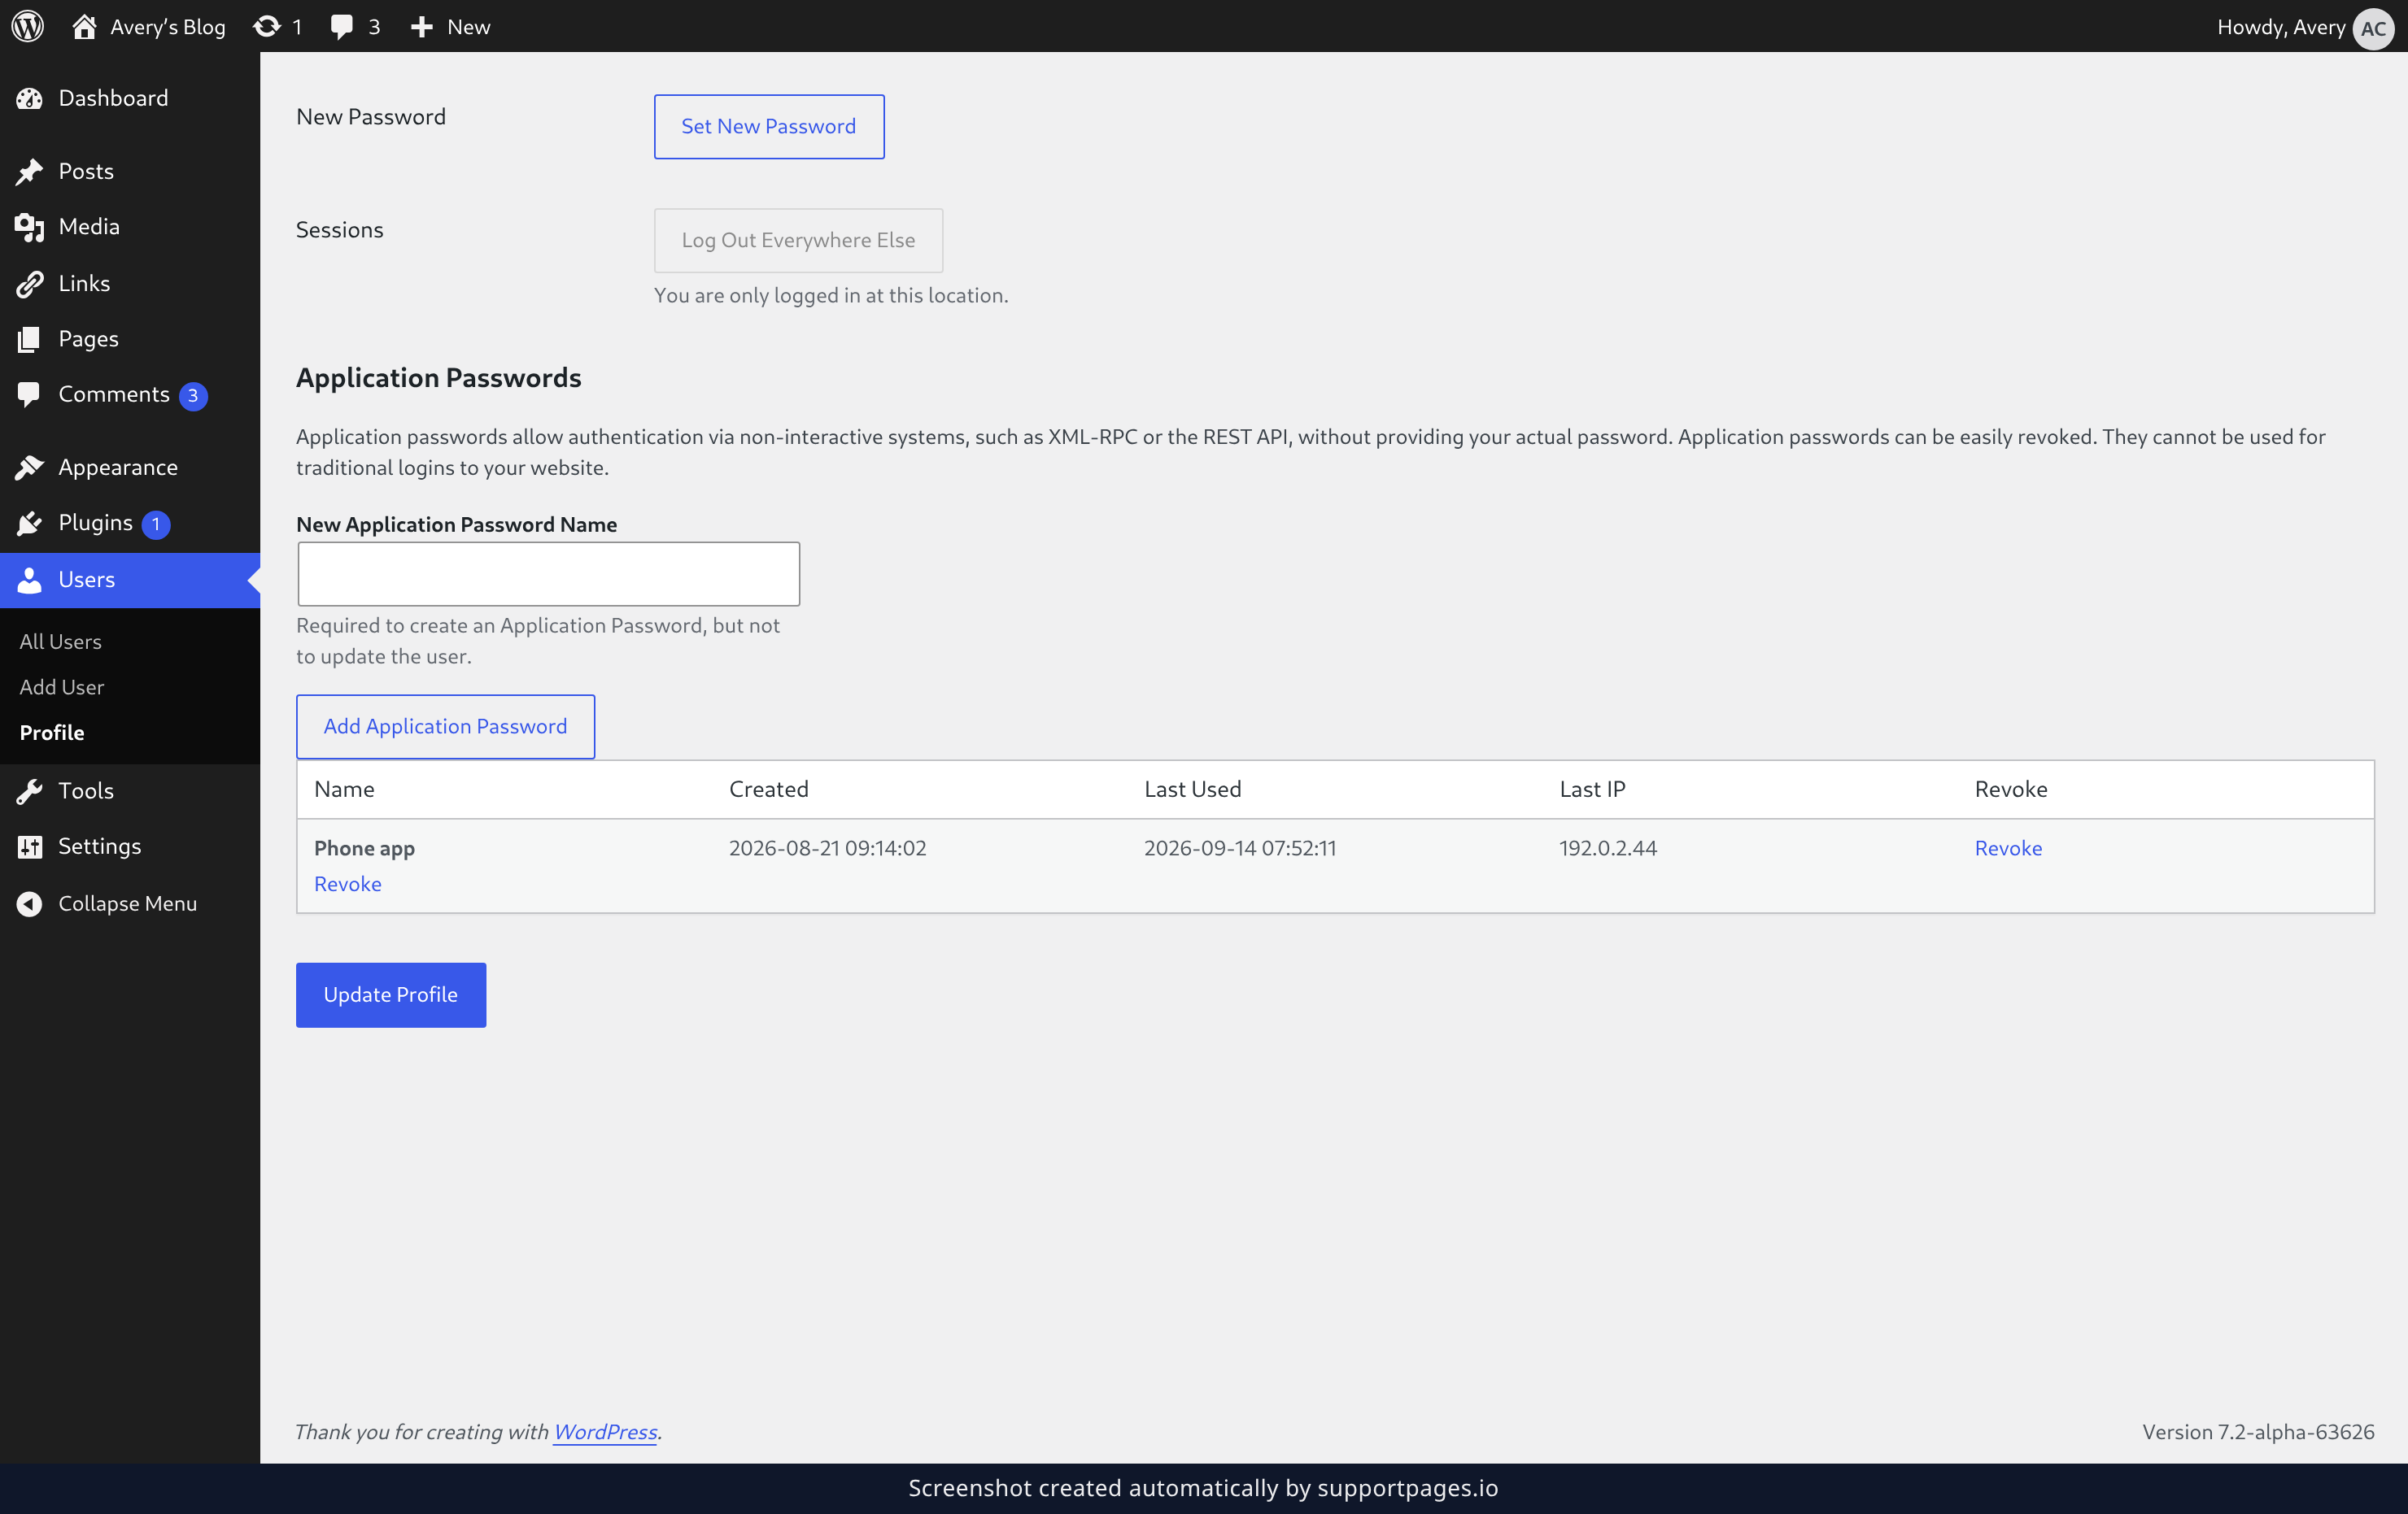The image size is (2408, 1514).
Task: Click the Version 7.2-alpha-63626 text
Action: pos(2258,1432)
